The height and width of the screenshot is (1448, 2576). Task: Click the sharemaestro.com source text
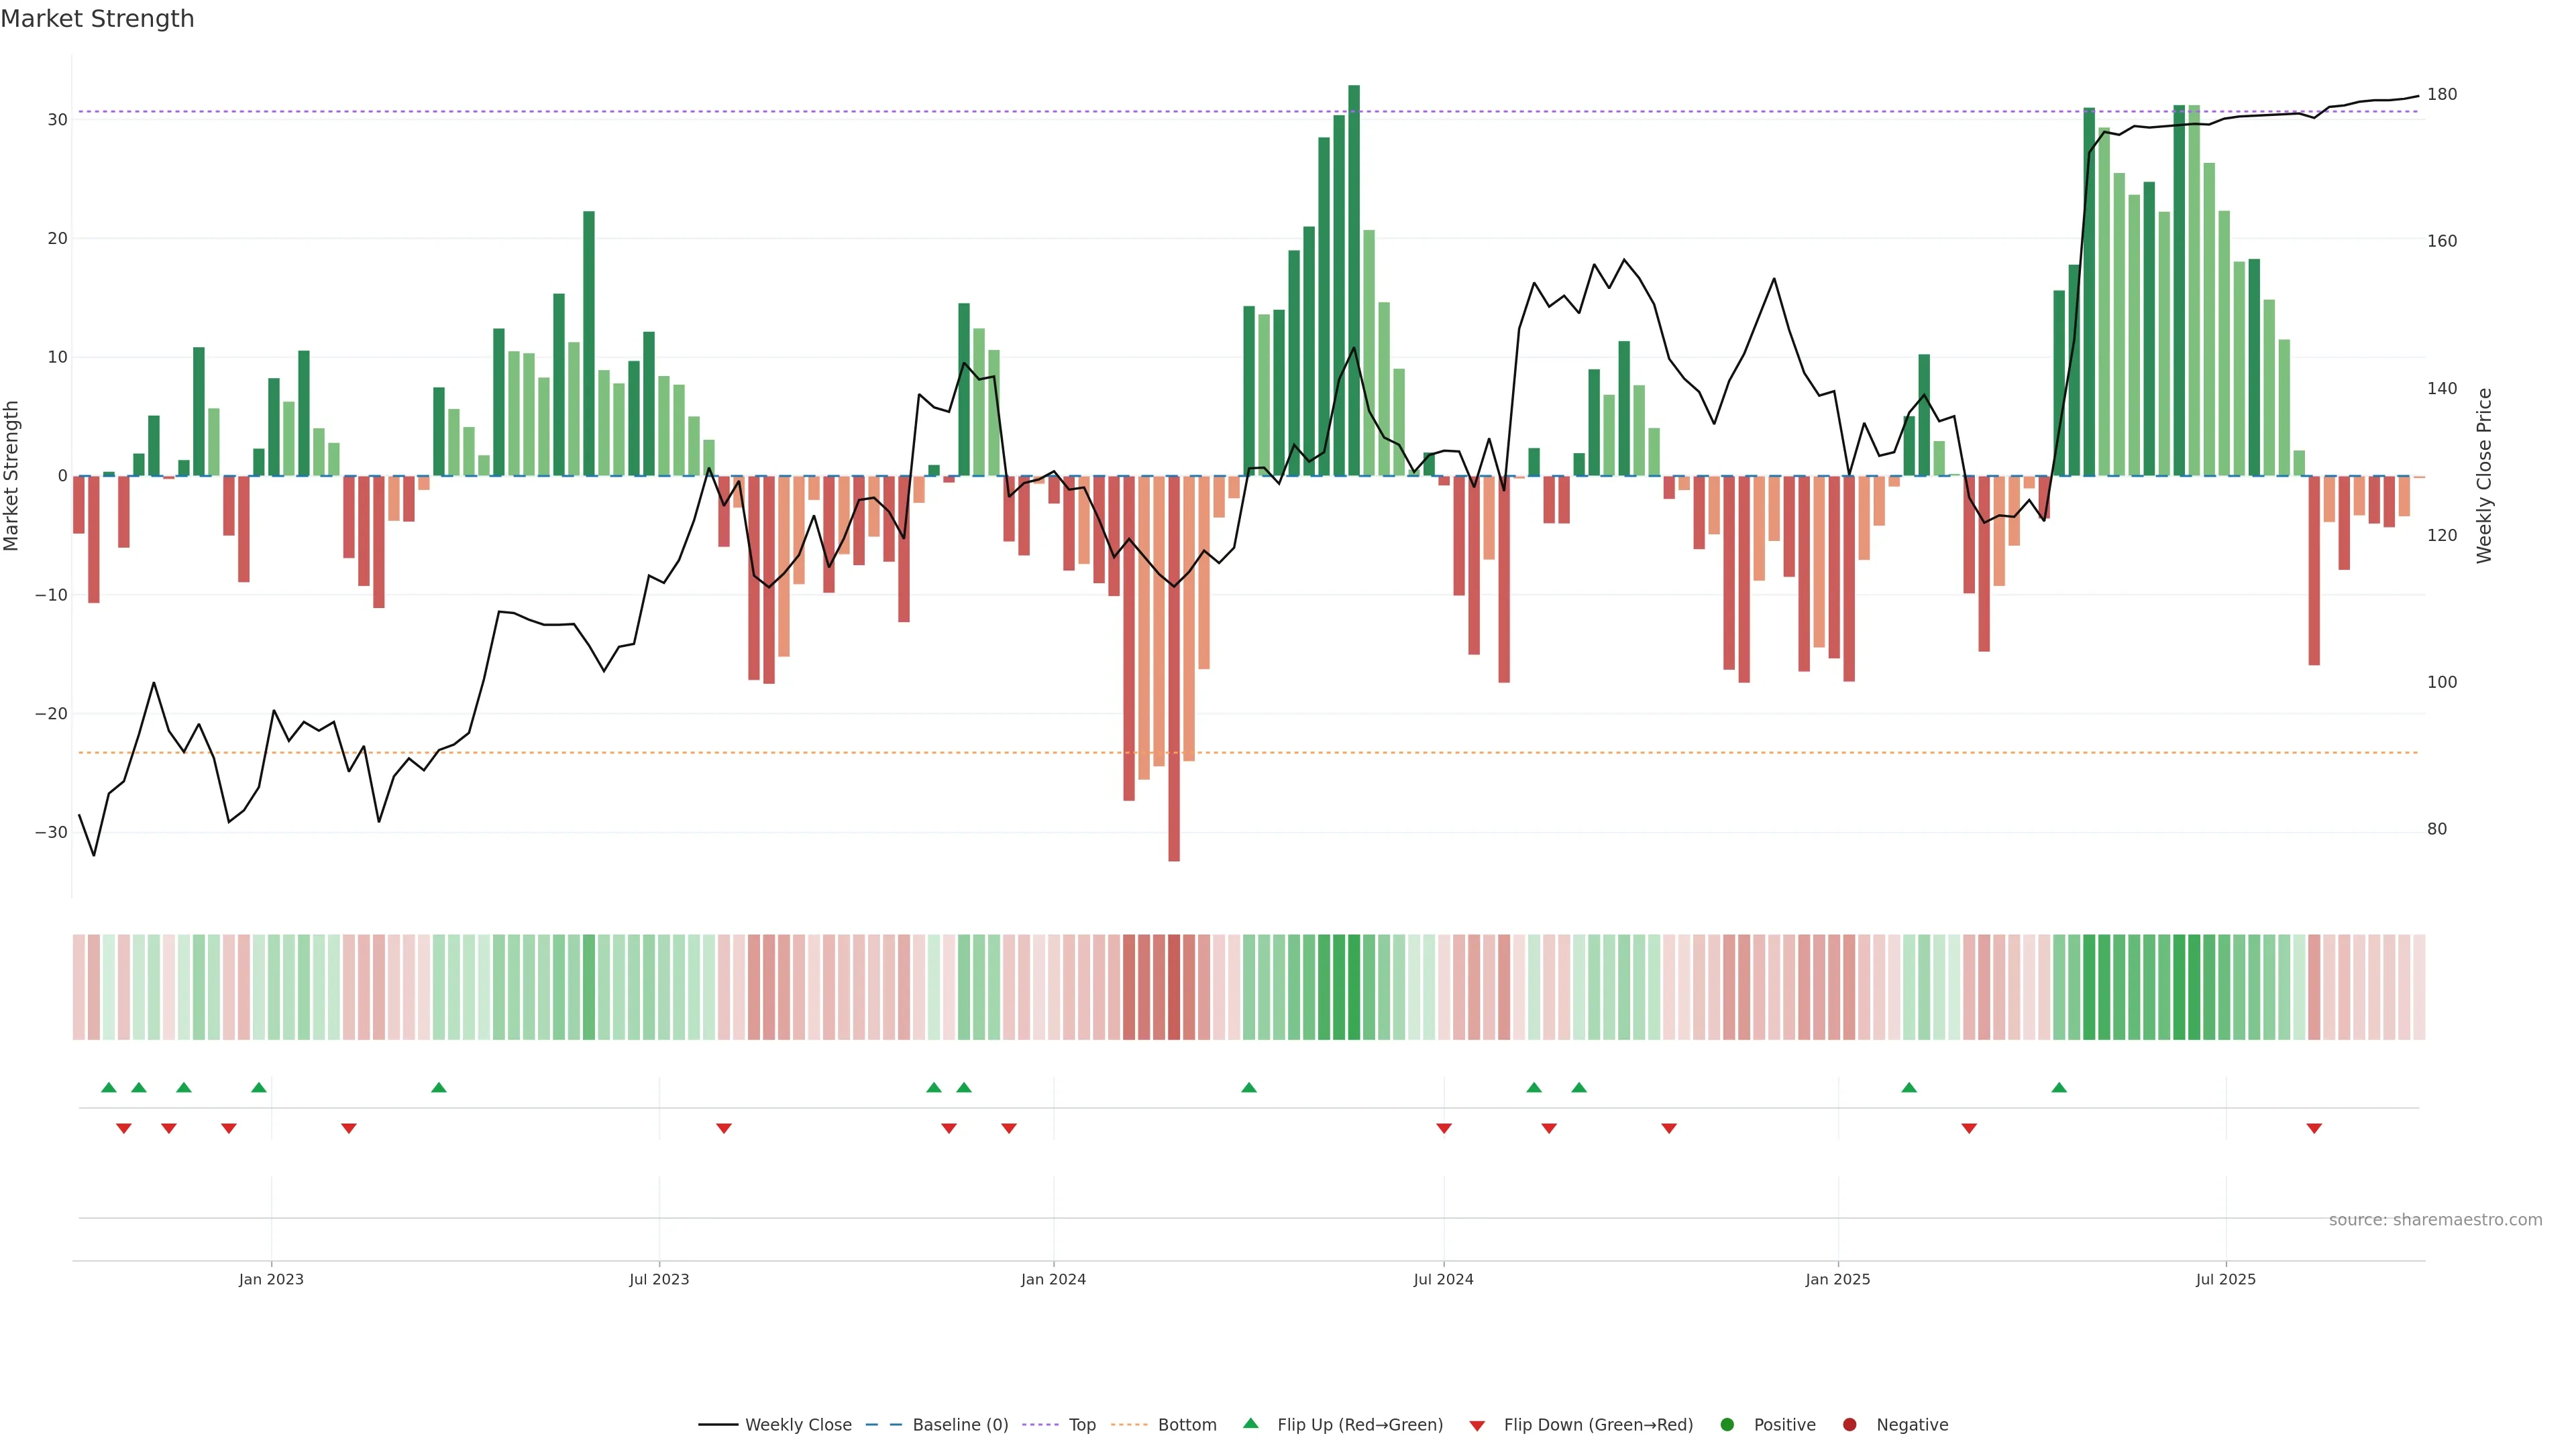pyautogui.click(x=2435, y=1220)
